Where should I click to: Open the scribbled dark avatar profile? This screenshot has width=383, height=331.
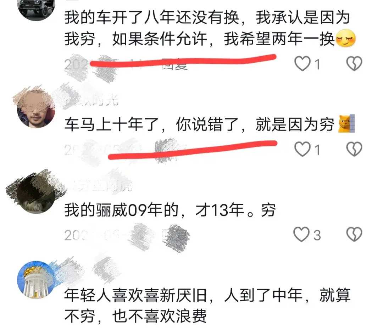coord(36,194)
